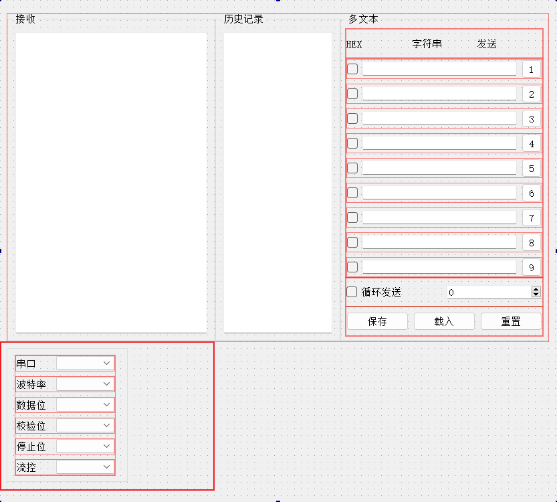Click the 发送 column header label
The width and height of the screenshot is (557, 502).
tap(487, 44)
